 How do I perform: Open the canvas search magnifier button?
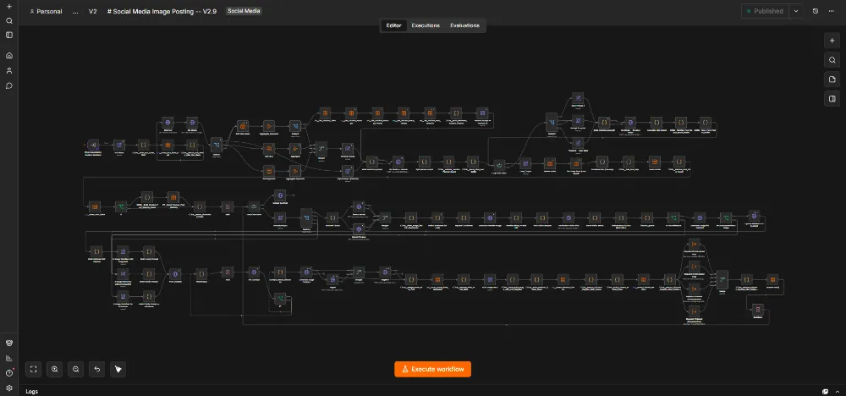click(x=832, y=60)
